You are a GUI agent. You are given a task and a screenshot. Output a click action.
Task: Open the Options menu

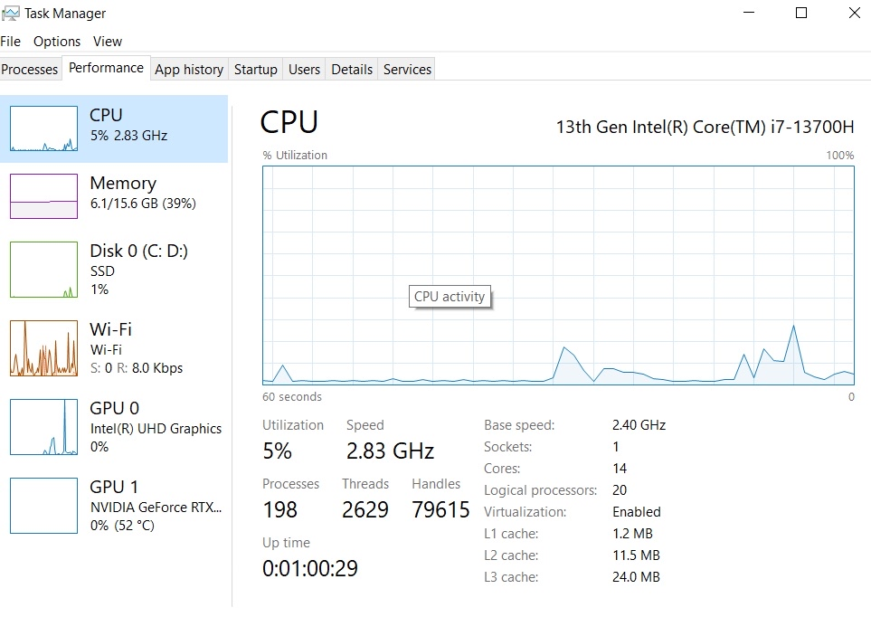(57, 42)
